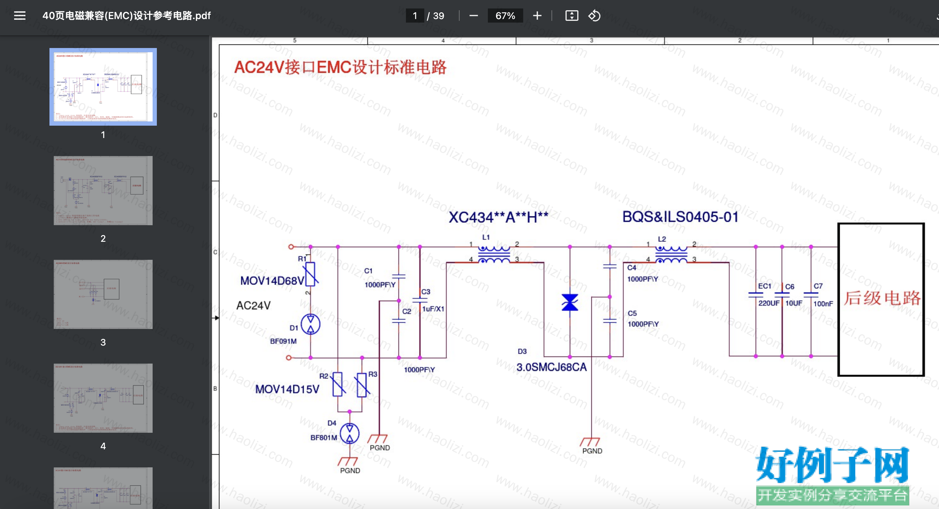Click the MOV14D68V varistor label
Screen dimensions: 939x509
pyautogui.click(x=272, y=281)
